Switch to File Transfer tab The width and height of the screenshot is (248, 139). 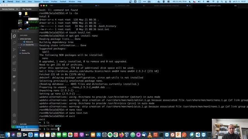pyautogui.click(x=27, y=9)
